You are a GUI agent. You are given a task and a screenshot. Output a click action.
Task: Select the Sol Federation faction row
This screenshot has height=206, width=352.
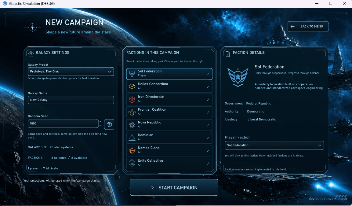pos(169,74)
